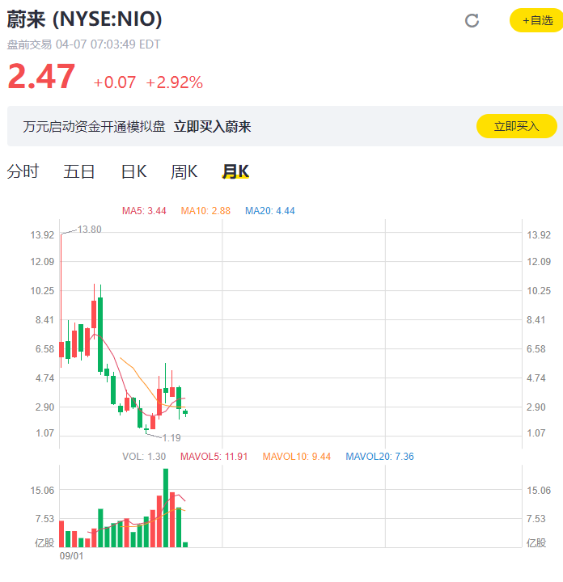Click the VOL: 1.30 volume label
This screenshot has height=582, width=563.
point(144,456)
